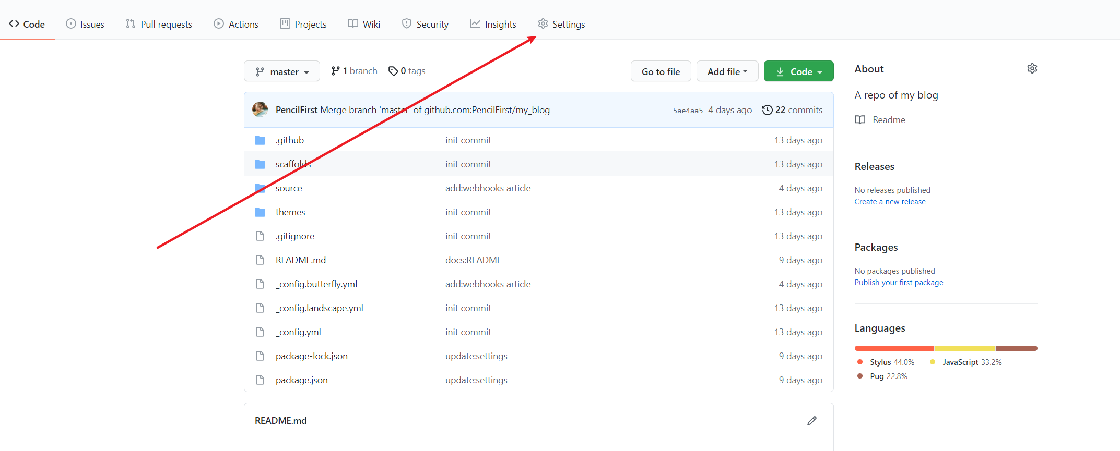Open the _config.butterfly.yml file
1120x451 pixels.
point(316,284)
